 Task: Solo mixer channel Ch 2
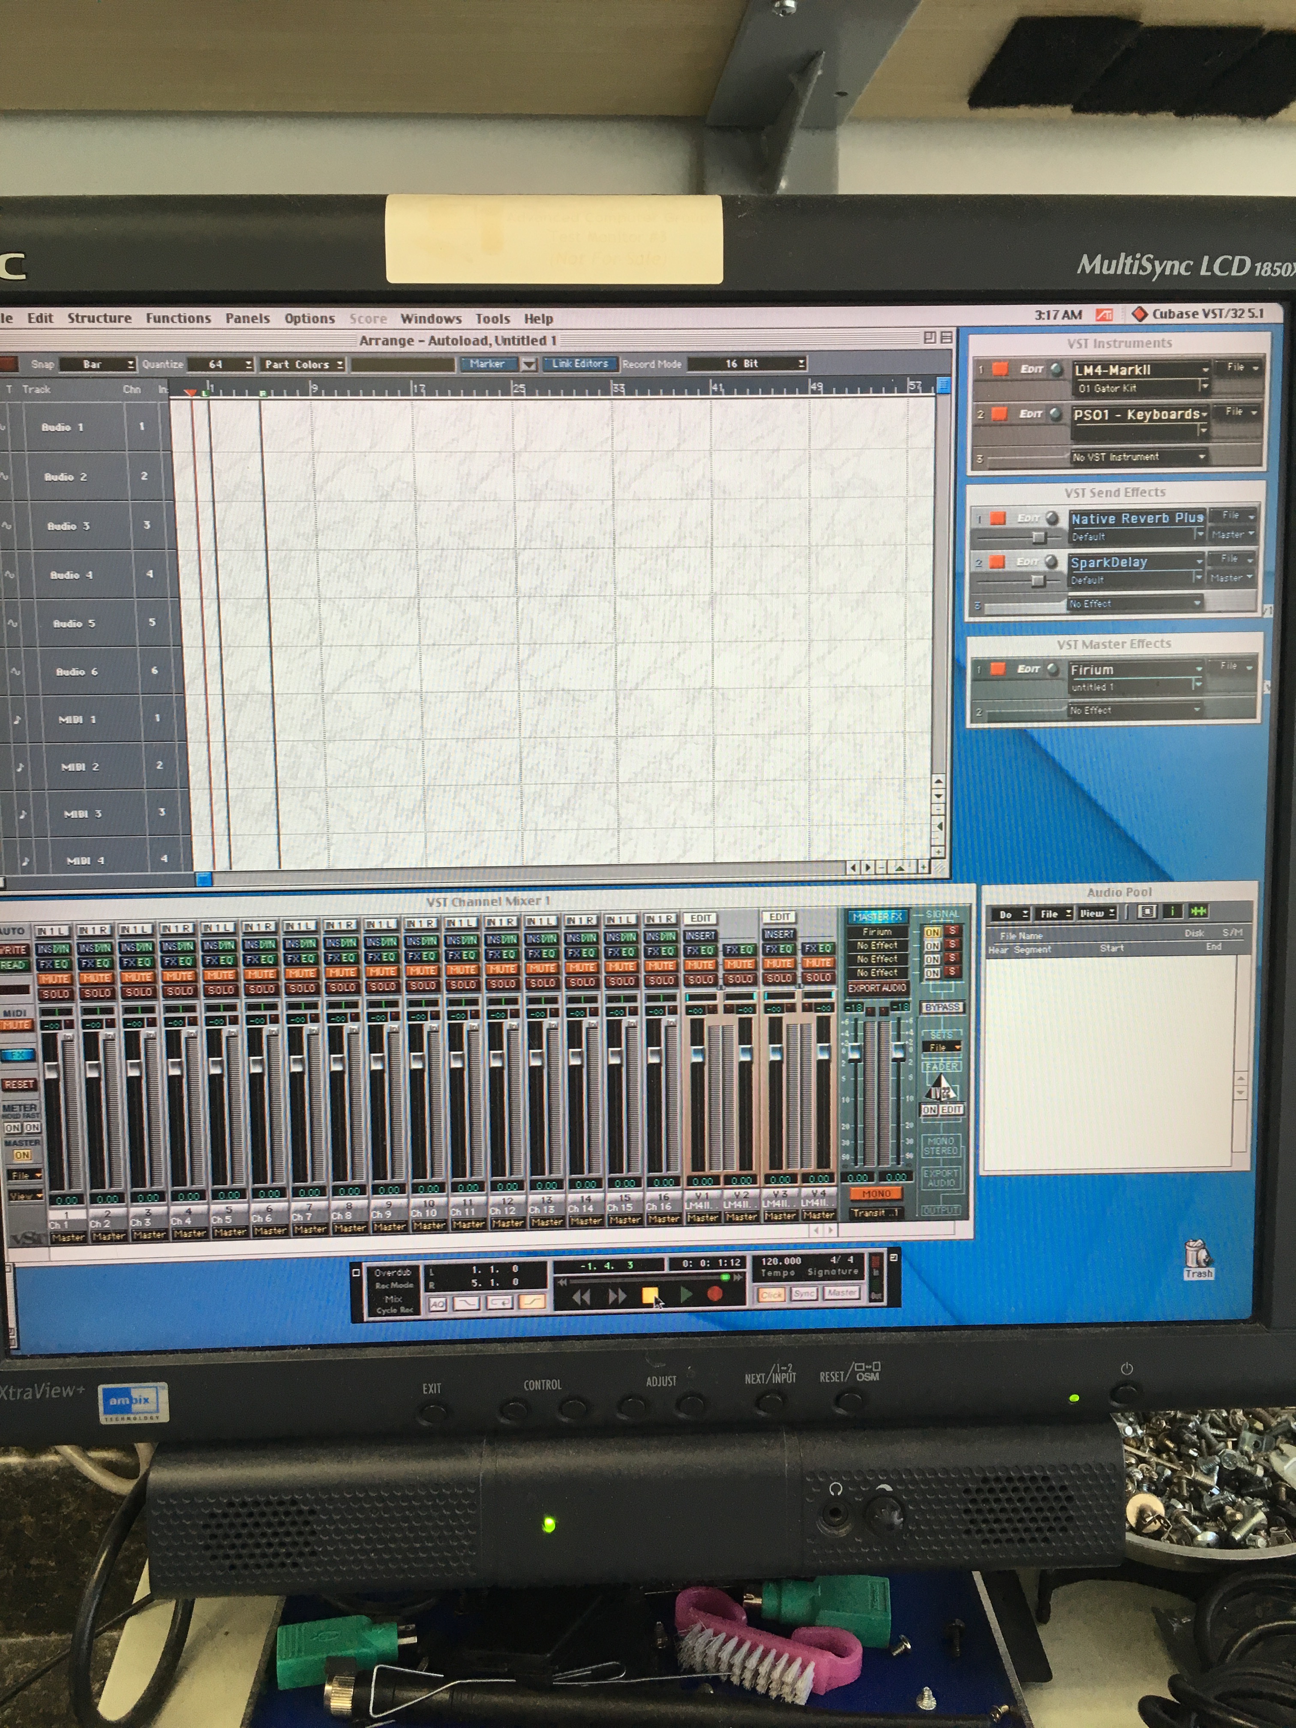coord(97,993)
